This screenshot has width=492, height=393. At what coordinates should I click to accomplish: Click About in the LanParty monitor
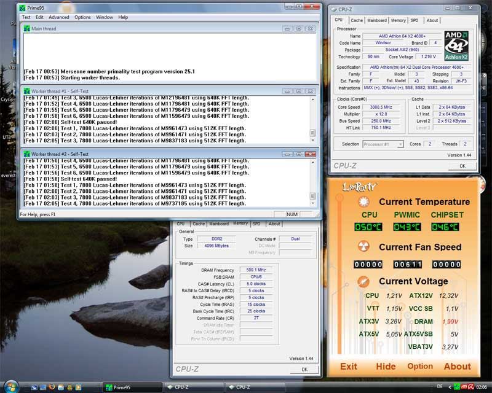pos(457,367)
